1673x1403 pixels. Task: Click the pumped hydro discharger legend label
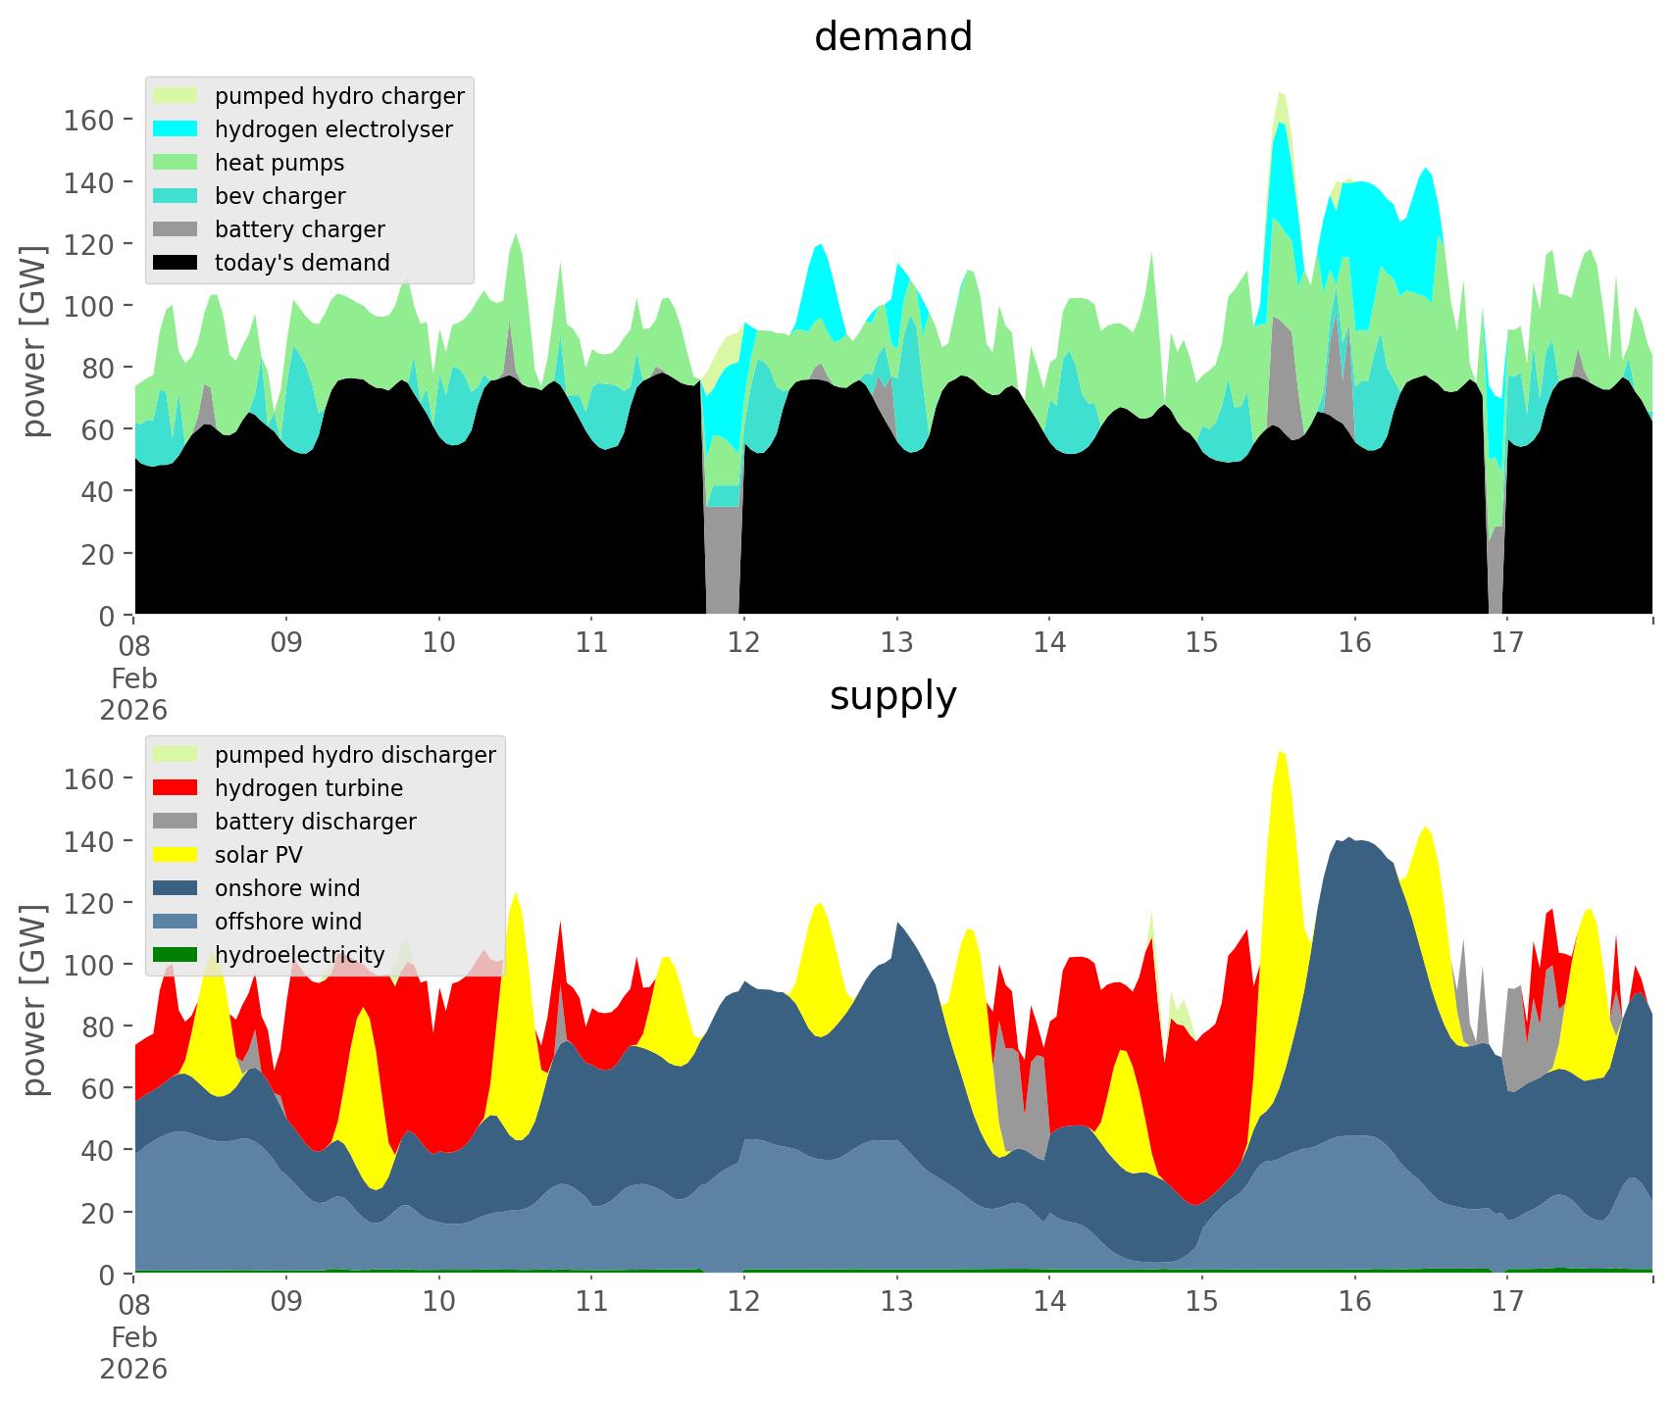click(x=355, y=755)
